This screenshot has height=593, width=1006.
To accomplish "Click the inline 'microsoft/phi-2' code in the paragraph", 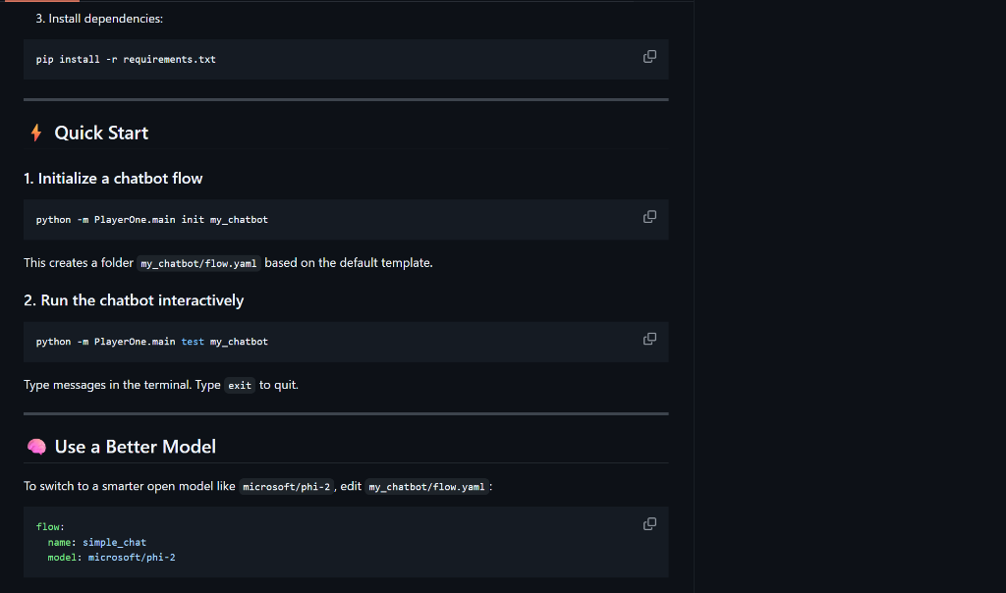I will (287, 487).
